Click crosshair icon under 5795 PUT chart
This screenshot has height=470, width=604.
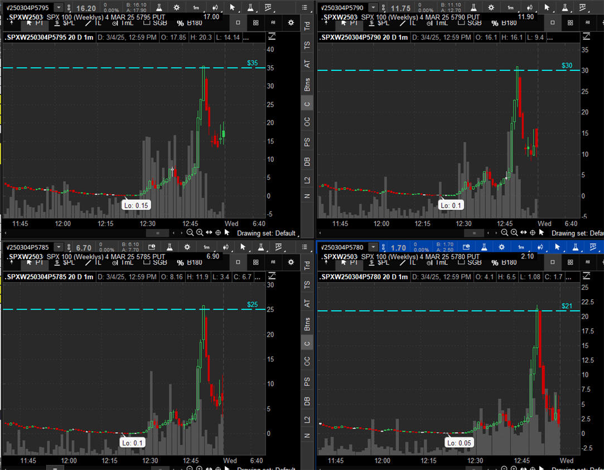218,233
